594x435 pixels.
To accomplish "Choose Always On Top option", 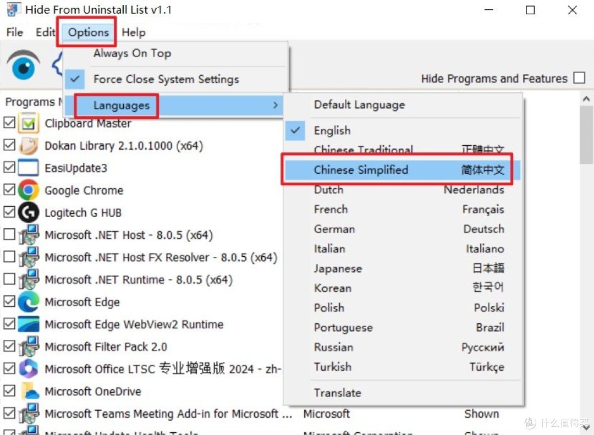I will tap(175, 53).
